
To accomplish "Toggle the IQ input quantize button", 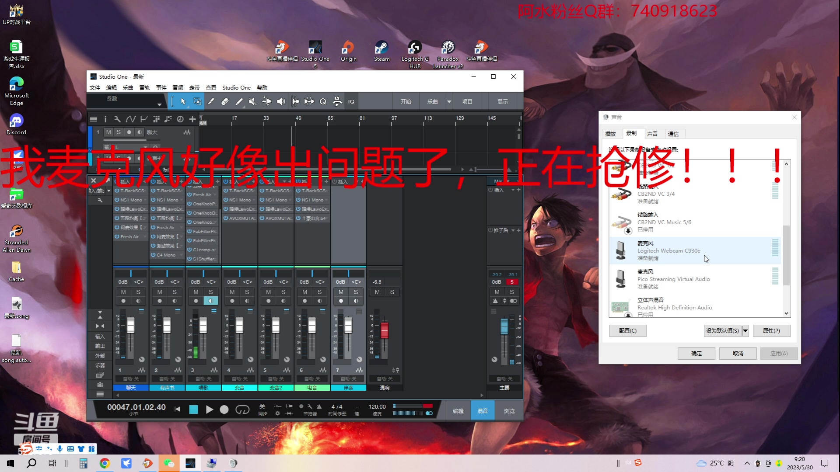I will [351, 101].
